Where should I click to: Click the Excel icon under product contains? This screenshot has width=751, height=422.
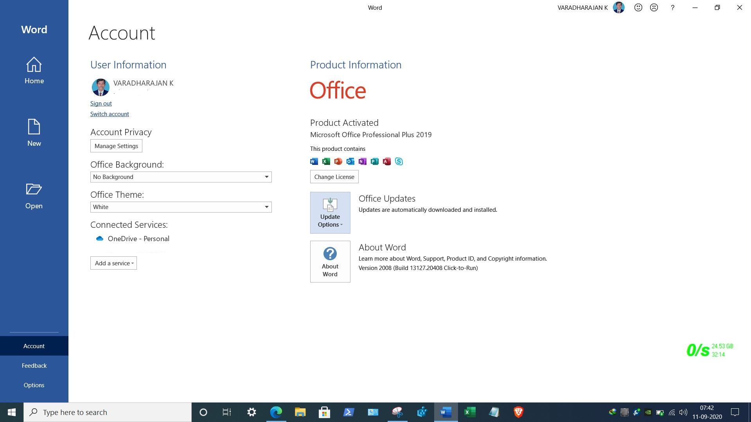pos(326,161)
